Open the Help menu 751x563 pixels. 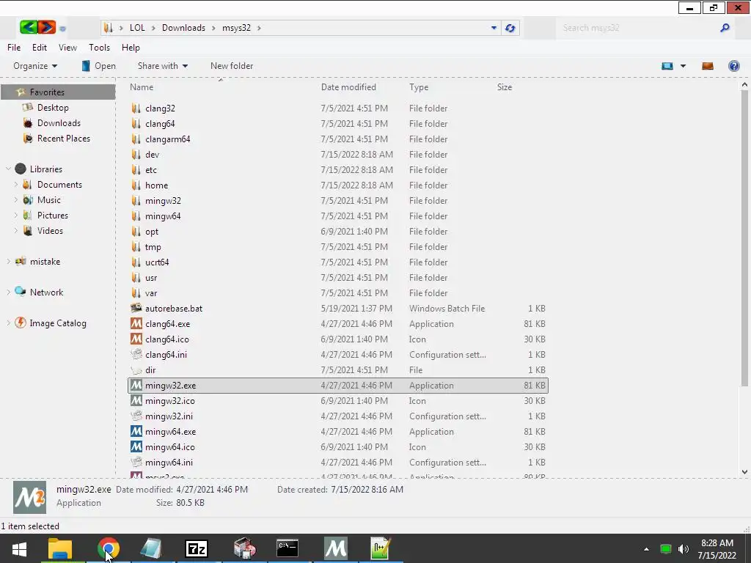131,48
